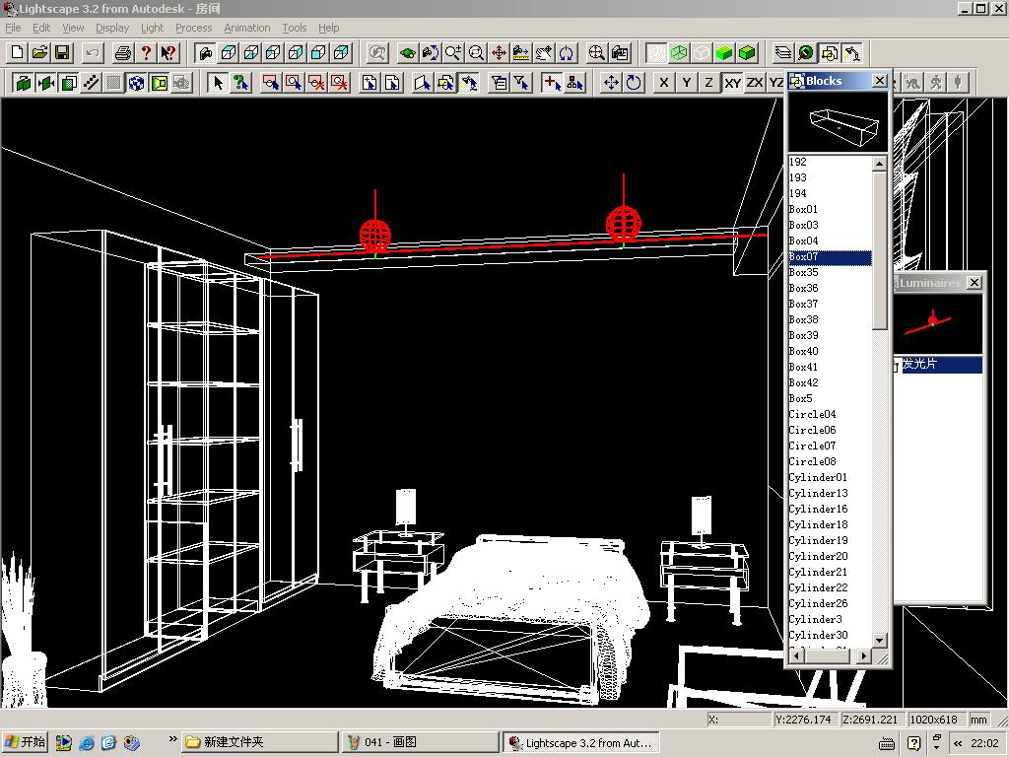The width and height of the screenshot is (1009, 757).
Task: Click the New file icon
Action: [x=17, y=53]
